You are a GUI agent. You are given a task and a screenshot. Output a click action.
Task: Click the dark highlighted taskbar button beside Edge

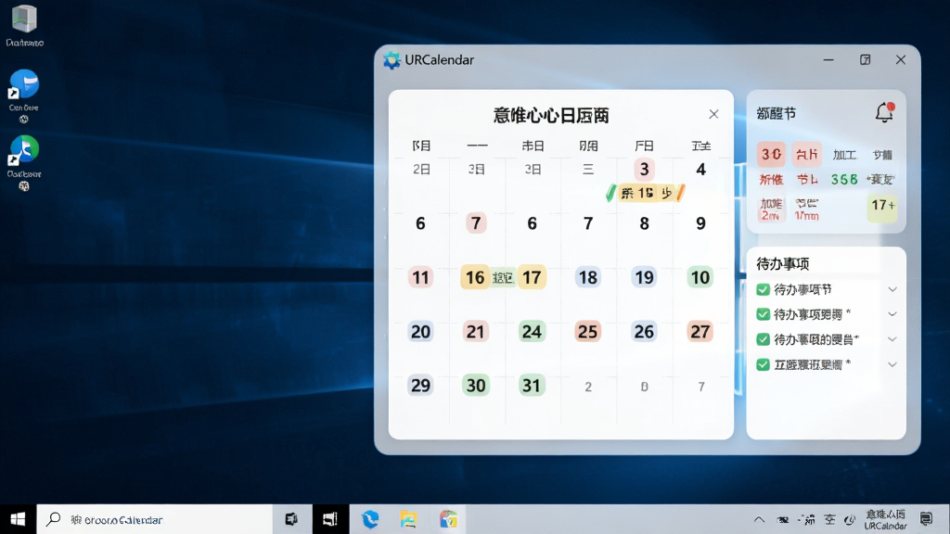click(331, 519)
